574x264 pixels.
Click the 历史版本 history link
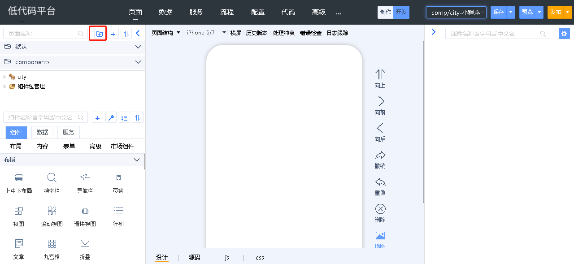257,33
